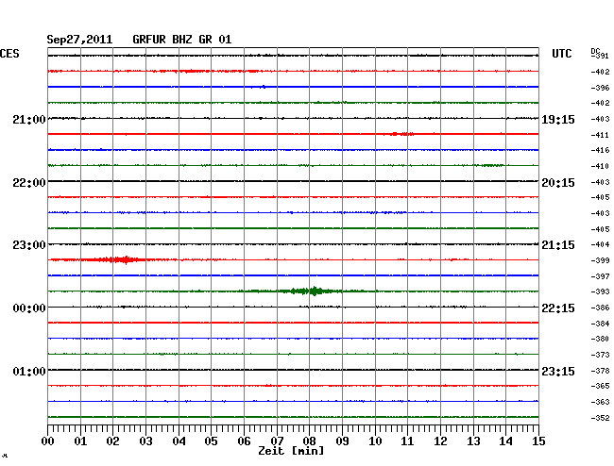614x466 pixels.
Task: Click the date label Sep27,2011
Action: tap(79, 40)
